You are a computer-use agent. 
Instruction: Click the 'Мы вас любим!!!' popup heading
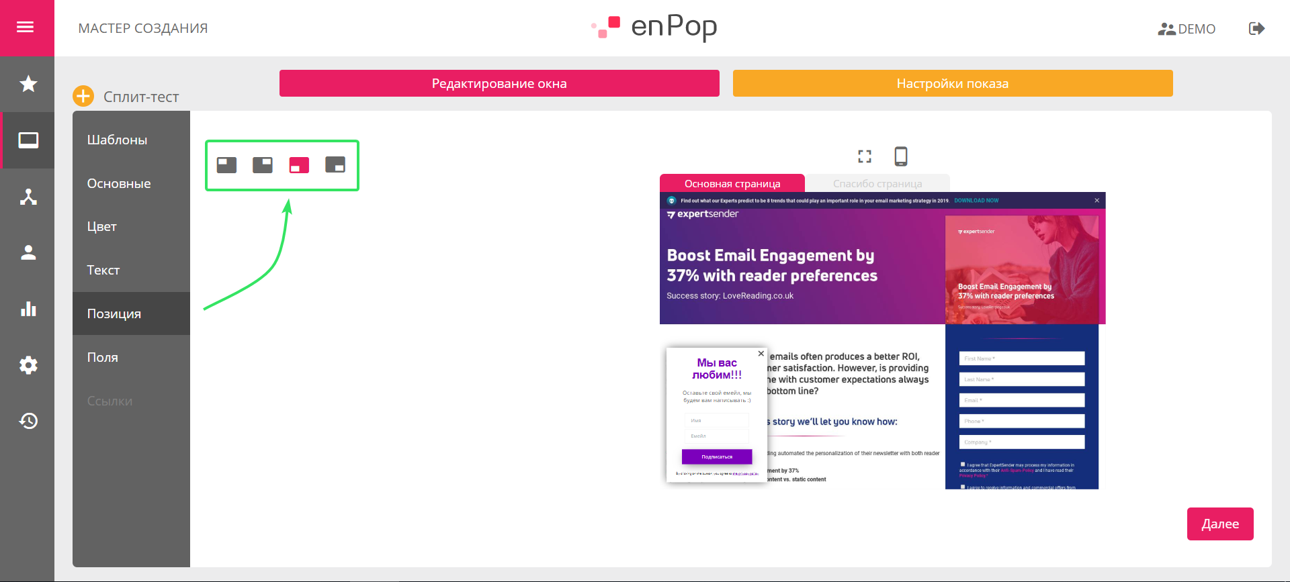tap(717, 369)
